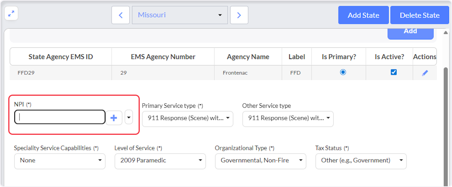
Task: Click the Add State button
Action: (363, 15)
